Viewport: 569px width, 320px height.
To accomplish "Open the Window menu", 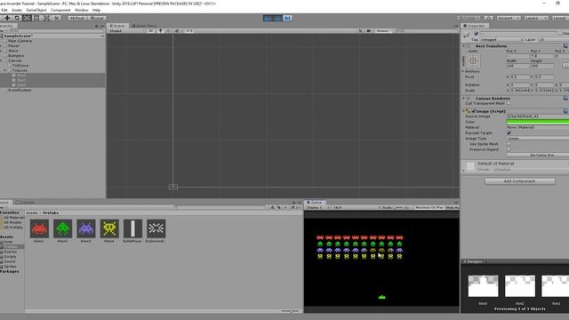I will (81, 10).
